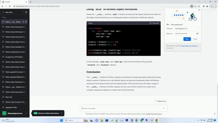Viewport: 218px width, 123px height.
Task: Click Never in the password popup
Action: tap(195, 39)
